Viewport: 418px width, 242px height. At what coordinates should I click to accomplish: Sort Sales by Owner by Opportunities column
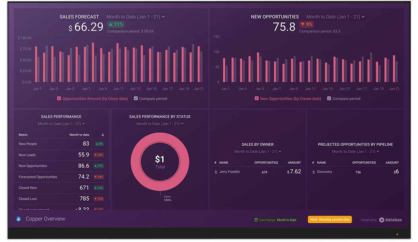click(266, 163)
